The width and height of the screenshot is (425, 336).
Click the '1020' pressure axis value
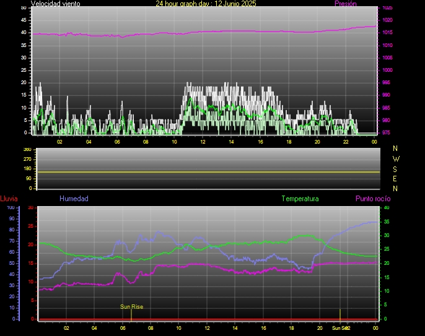click(x=387, y=20)
